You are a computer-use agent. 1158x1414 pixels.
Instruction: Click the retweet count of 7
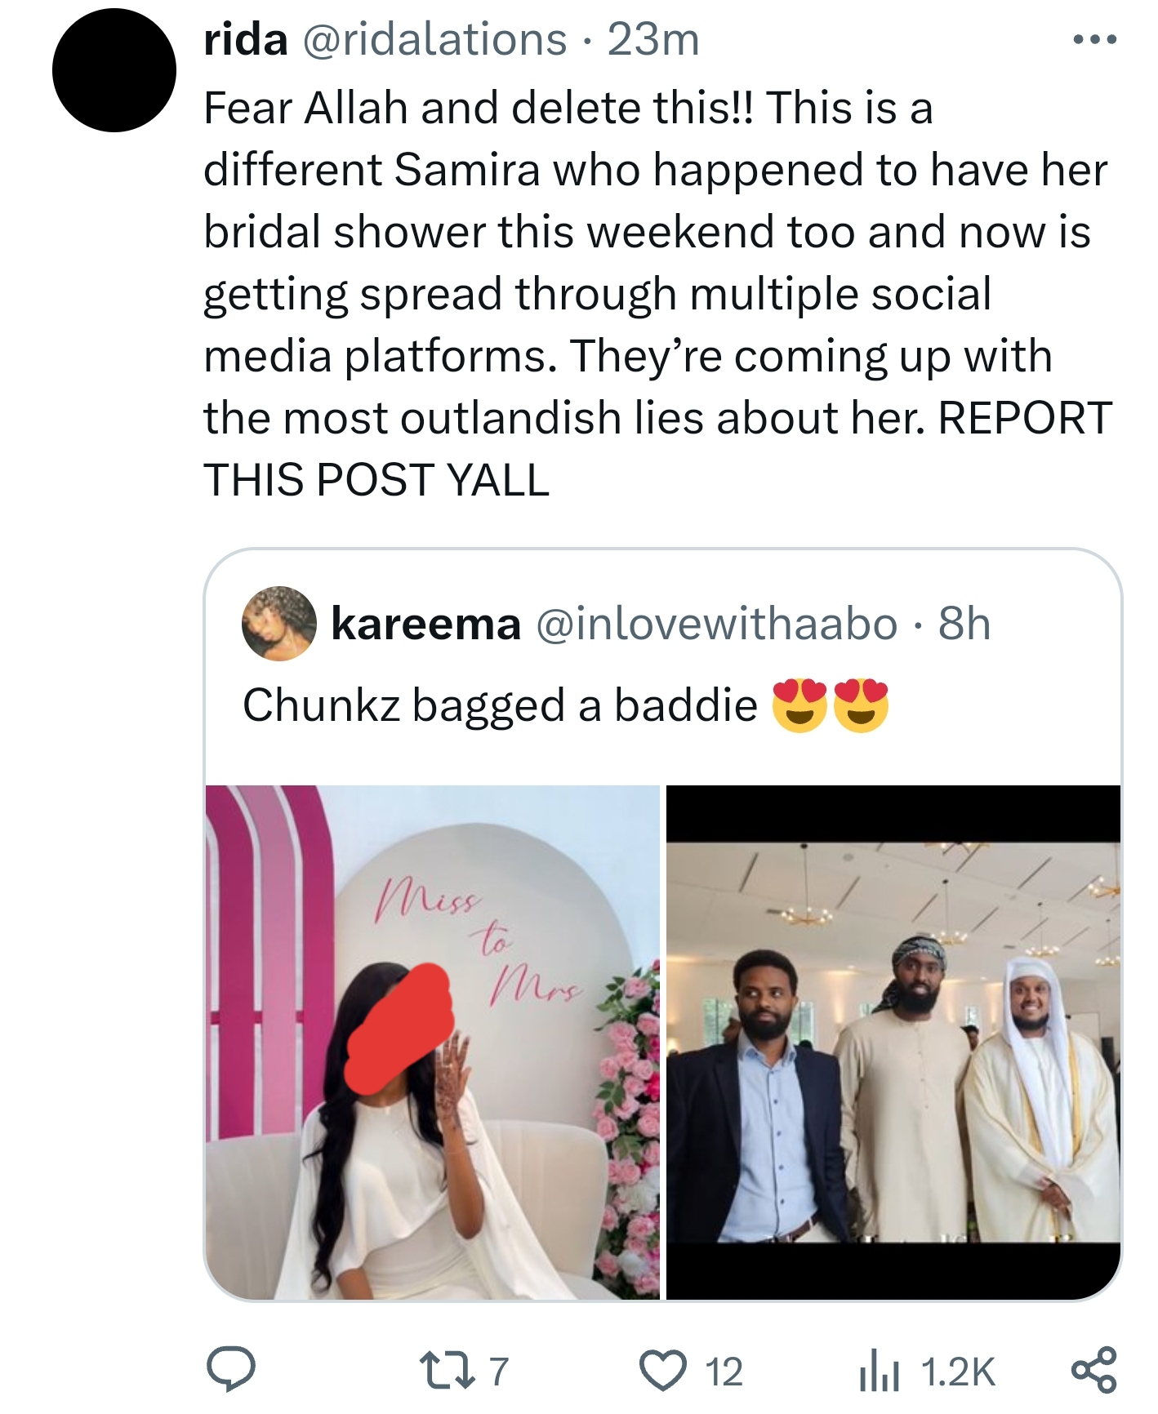(x=499, y=1372)
